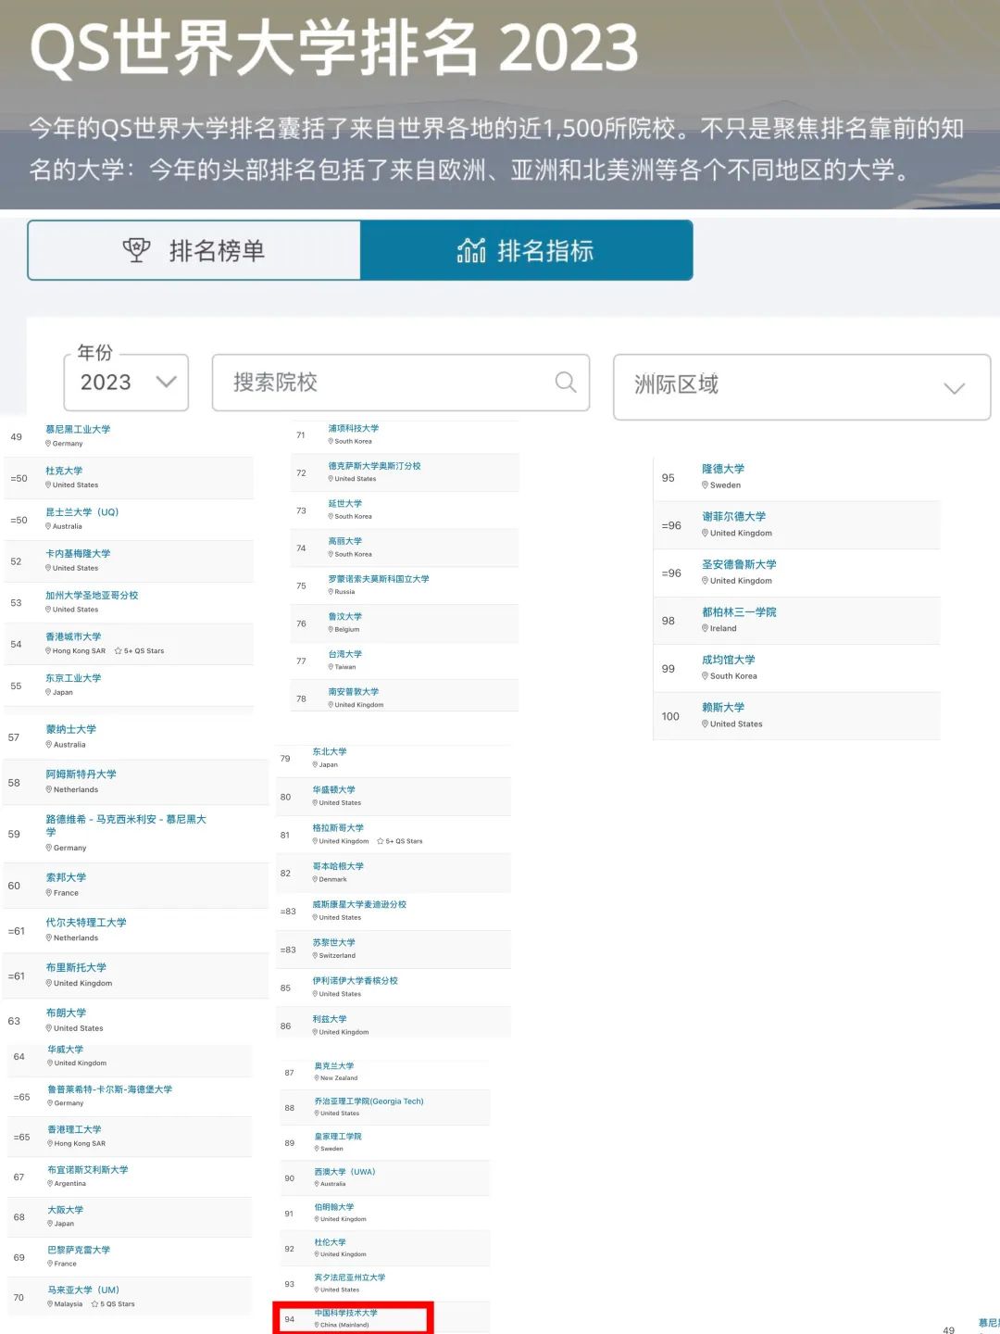Click the location pin under 阿姆斯特丹大学
Screen dimensions: 1000x1334
pyautogui.click(x=49, y=790)
